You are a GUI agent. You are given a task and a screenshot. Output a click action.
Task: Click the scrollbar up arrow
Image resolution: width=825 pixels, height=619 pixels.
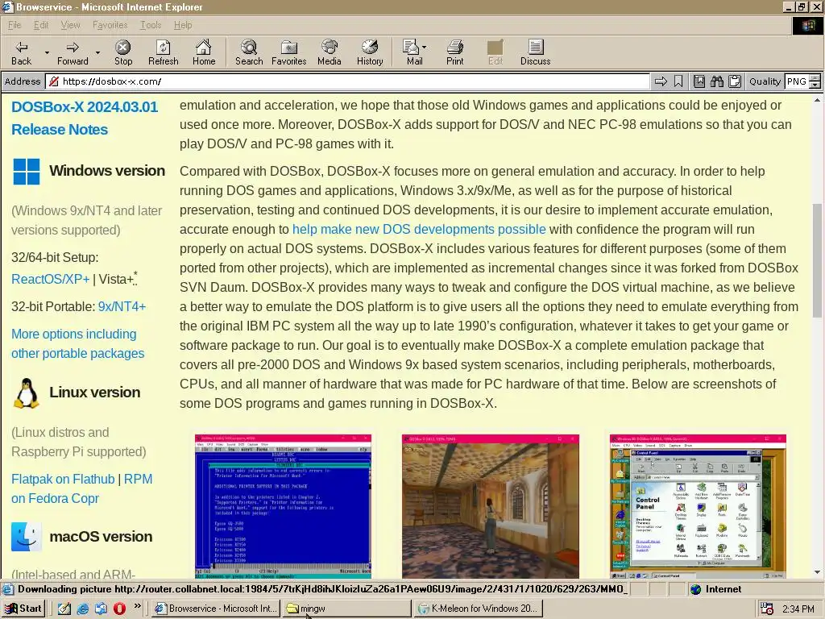click(817, 100)
